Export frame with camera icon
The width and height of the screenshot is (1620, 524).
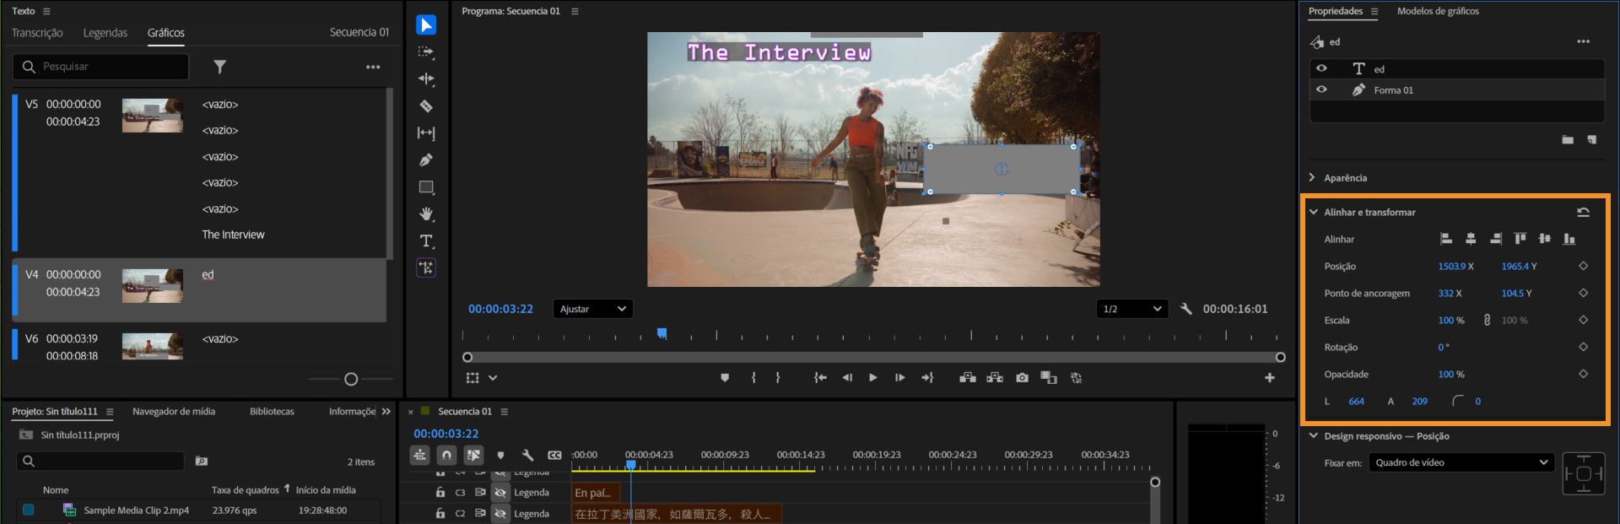pyautogui.click(x=1022, y=378)
